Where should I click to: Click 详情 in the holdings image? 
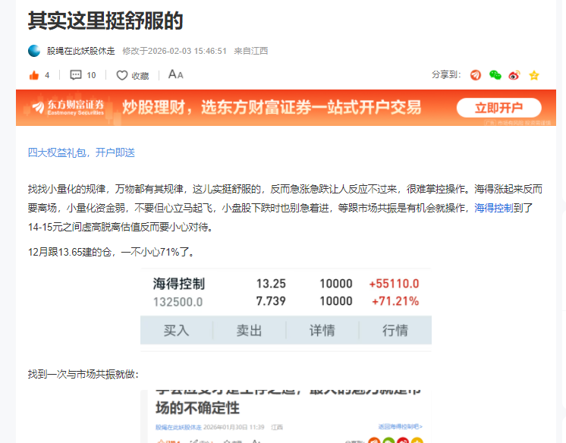322,331
